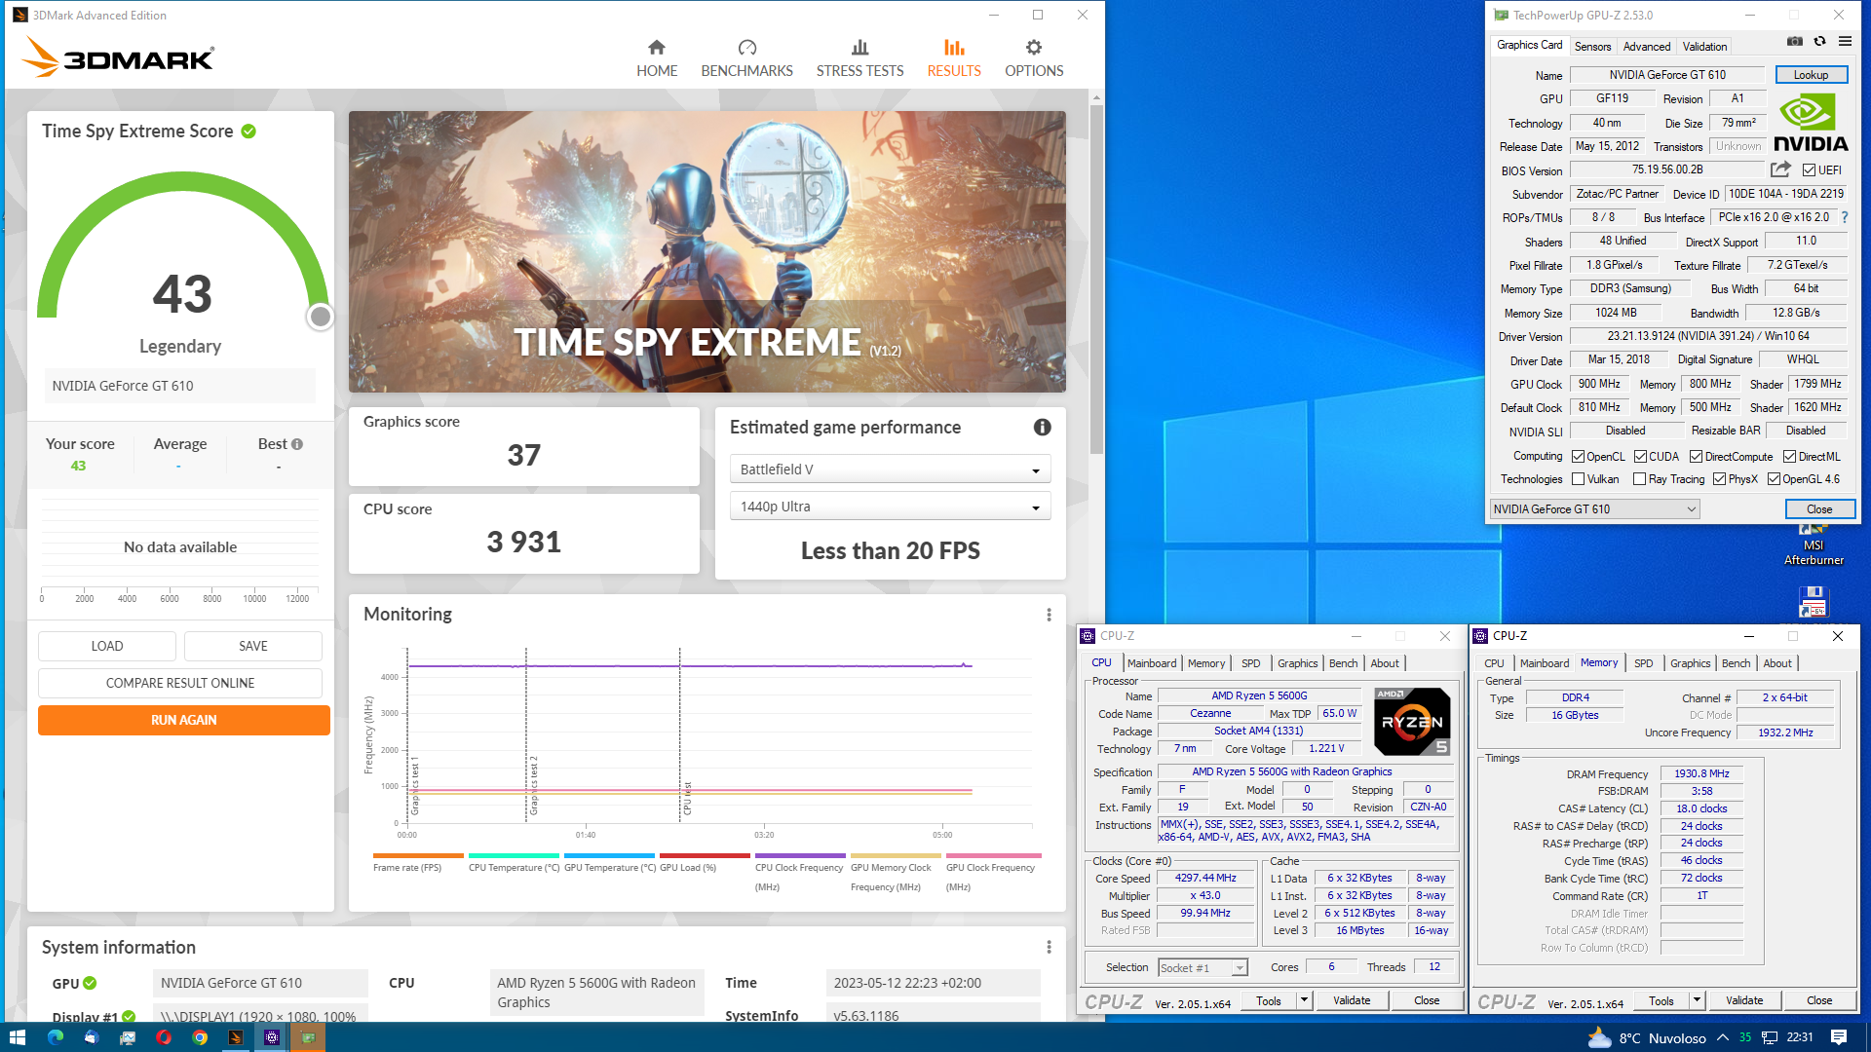Click 3DMark vertical scrollbar thumb
The height and width of the screenshot is (1052, 1871).
1096,278
